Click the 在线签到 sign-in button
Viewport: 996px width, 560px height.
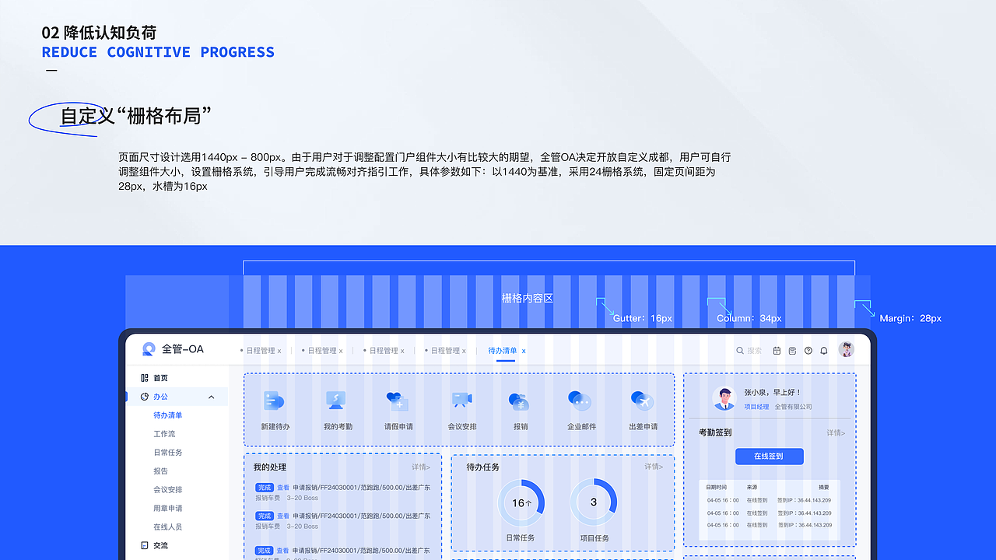coord(769,457)
